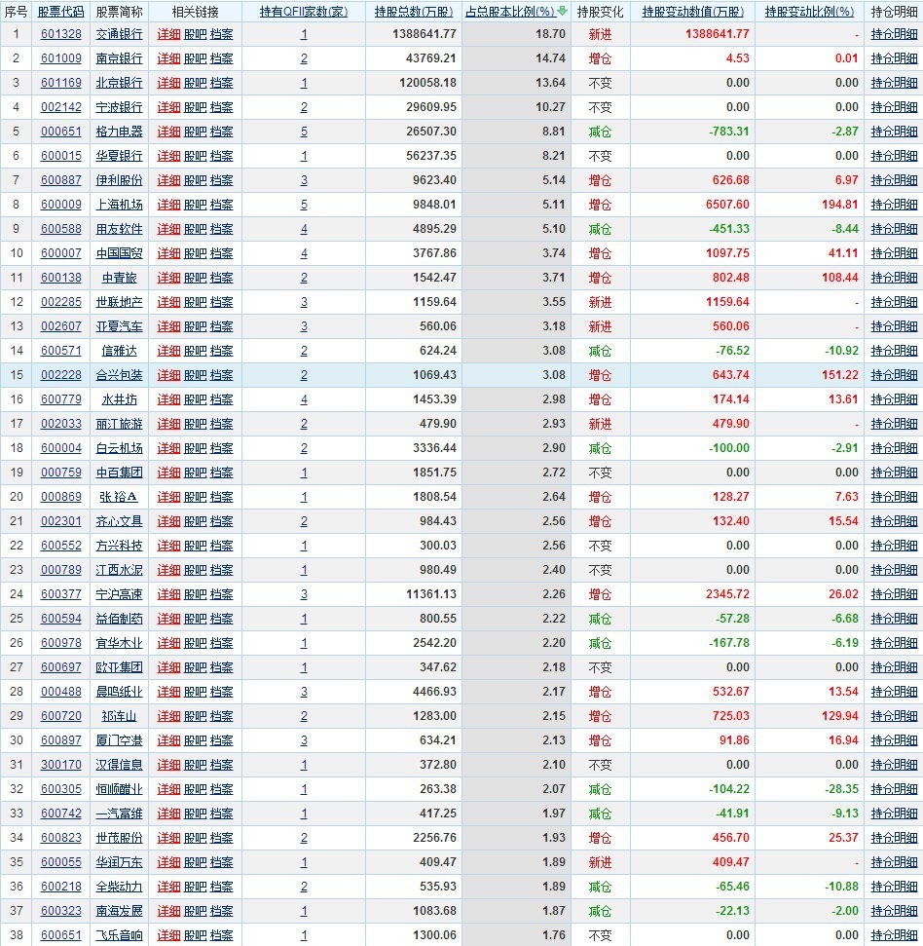Select 增仓 status in 合兴包装 row
This screenshot has width=923, height=946.
tap(600, 375)
